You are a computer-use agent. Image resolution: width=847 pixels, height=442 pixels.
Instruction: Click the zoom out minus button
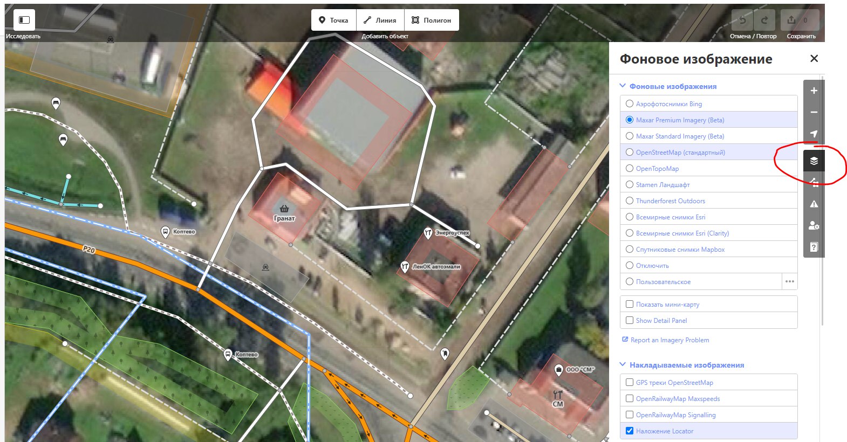(814, 112)
